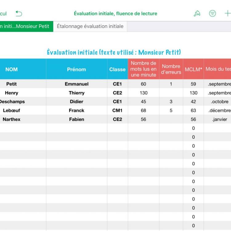Select the first name cell Fabien
The height and width of the screenshot is (231, 231).
click(77, 119)
